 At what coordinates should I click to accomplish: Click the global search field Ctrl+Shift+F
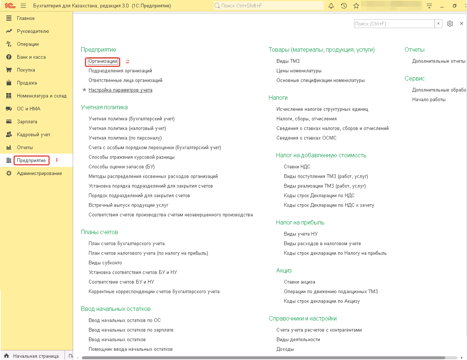[x=268, y=6]
